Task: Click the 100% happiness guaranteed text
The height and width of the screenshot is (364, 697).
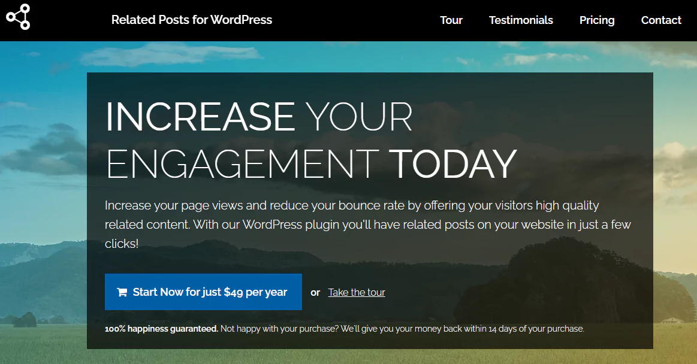Action: [x=161, y=329]
